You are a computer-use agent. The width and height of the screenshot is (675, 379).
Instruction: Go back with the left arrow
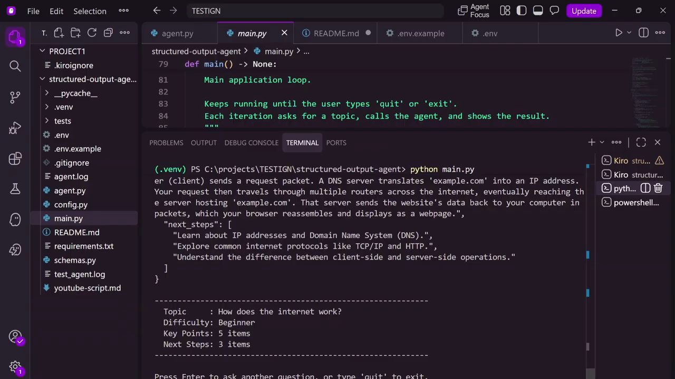tap(157, 11)
